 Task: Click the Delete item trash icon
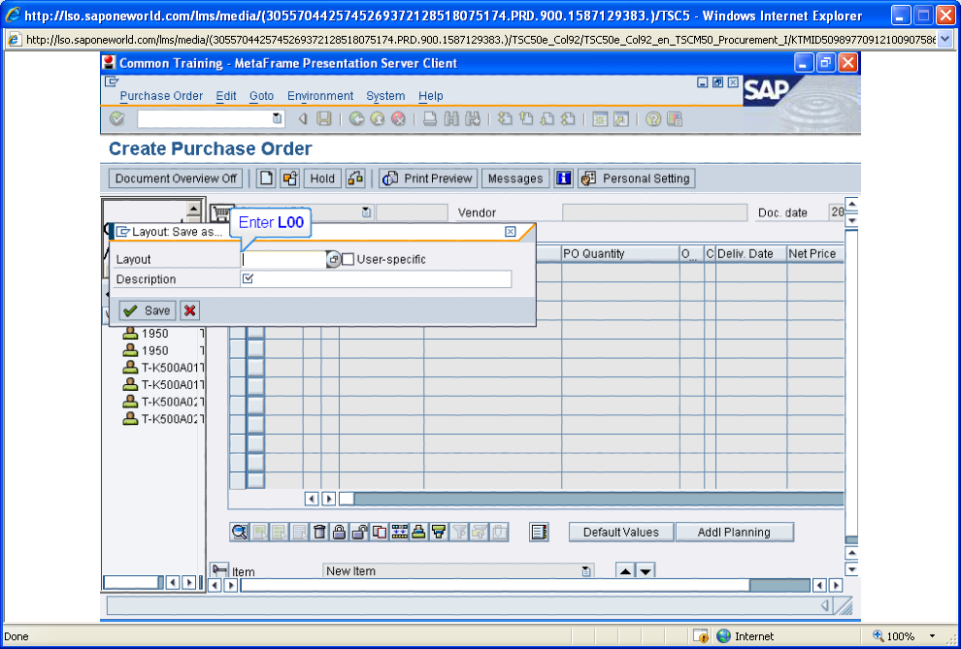coord(319,532)
